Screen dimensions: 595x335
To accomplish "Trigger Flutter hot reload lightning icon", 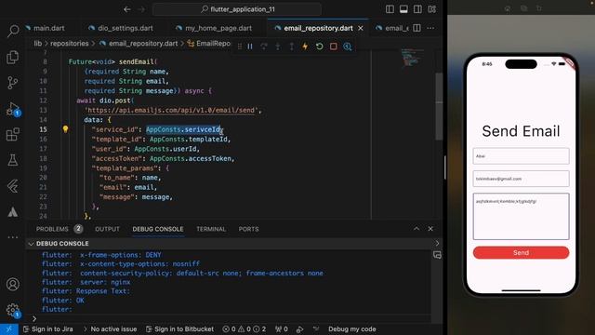I will (x=305, y=47).
